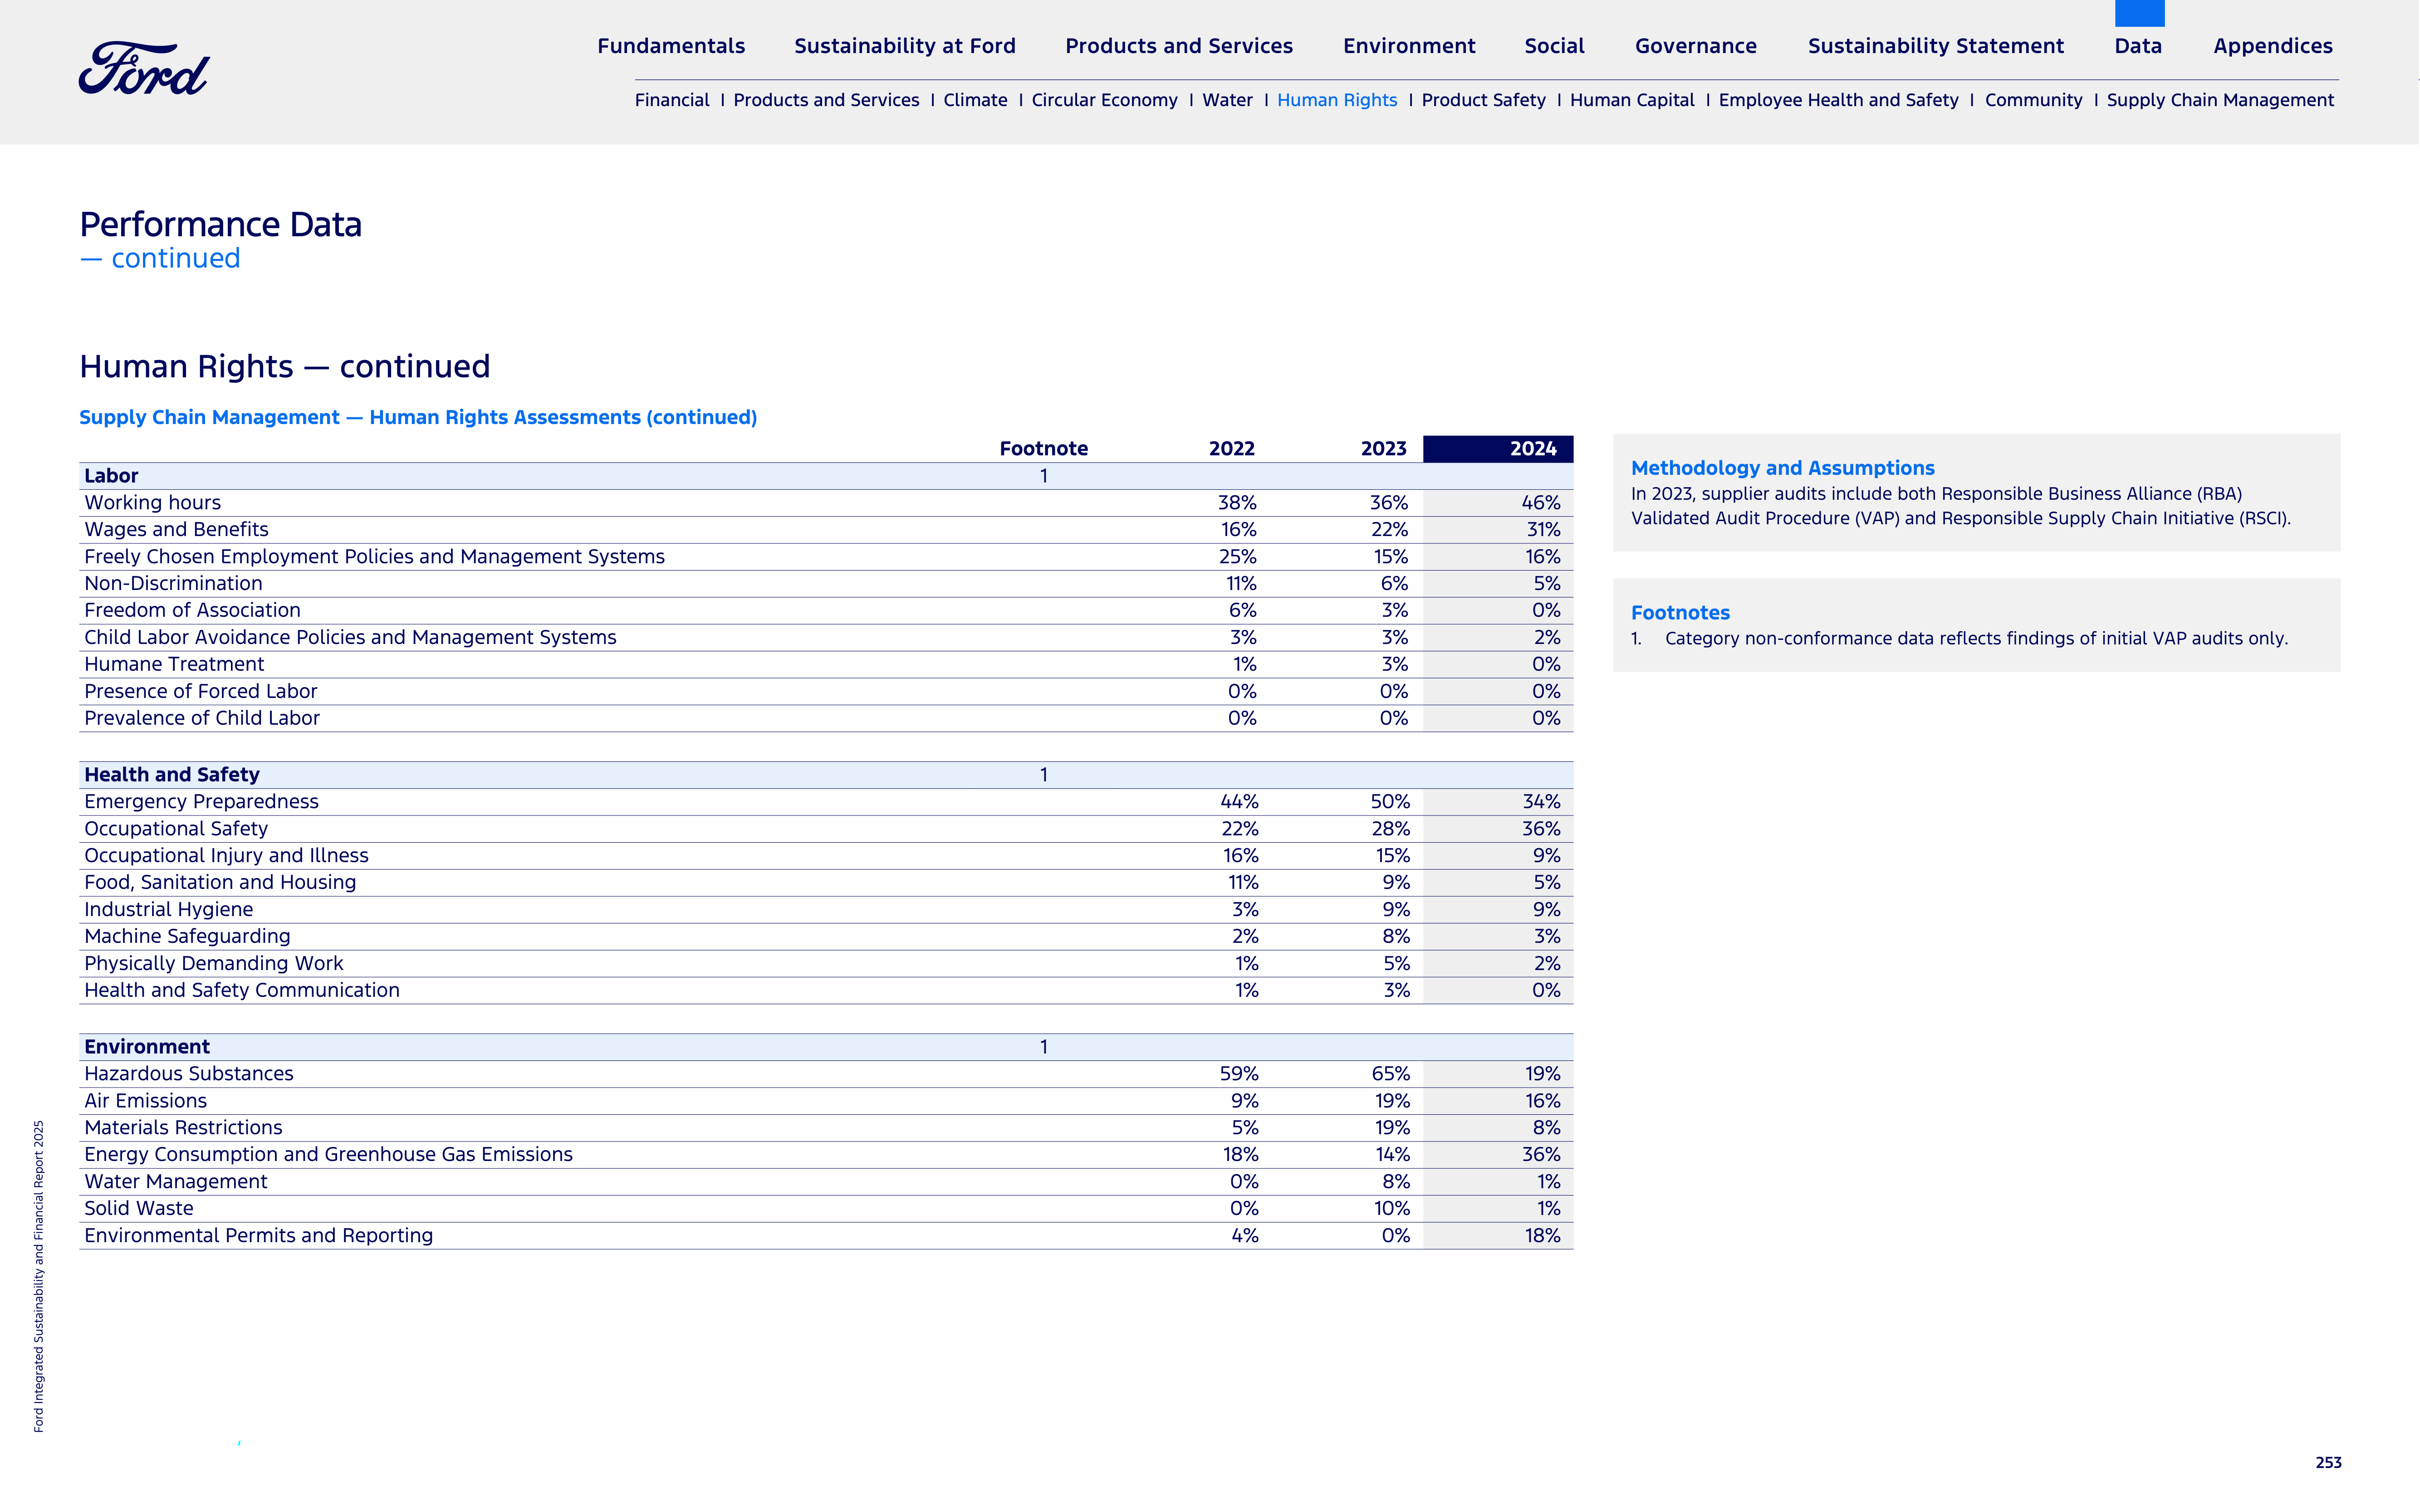This screenshot has width=2420, height=1512.
Task: Click the Physically Demanding Work row label
Action: 213,964
